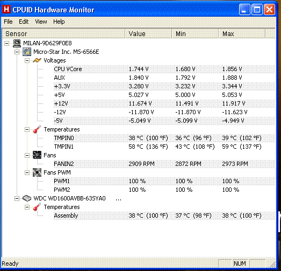Select the TMPIN0 temperature row
The height and width of the screenshot is (271, 281).
pos(164,138)
